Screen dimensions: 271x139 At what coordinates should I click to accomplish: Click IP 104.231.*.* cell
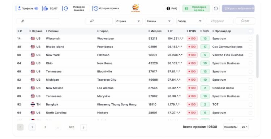coord(175,39)
